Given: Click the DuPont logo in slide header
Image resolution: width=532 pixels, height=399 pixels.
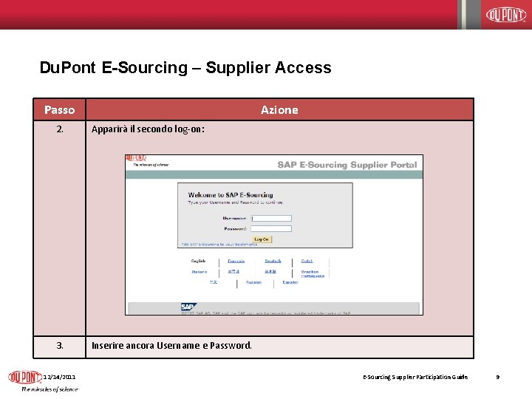Looking at the screenshot, I should (x=506, y=15).
